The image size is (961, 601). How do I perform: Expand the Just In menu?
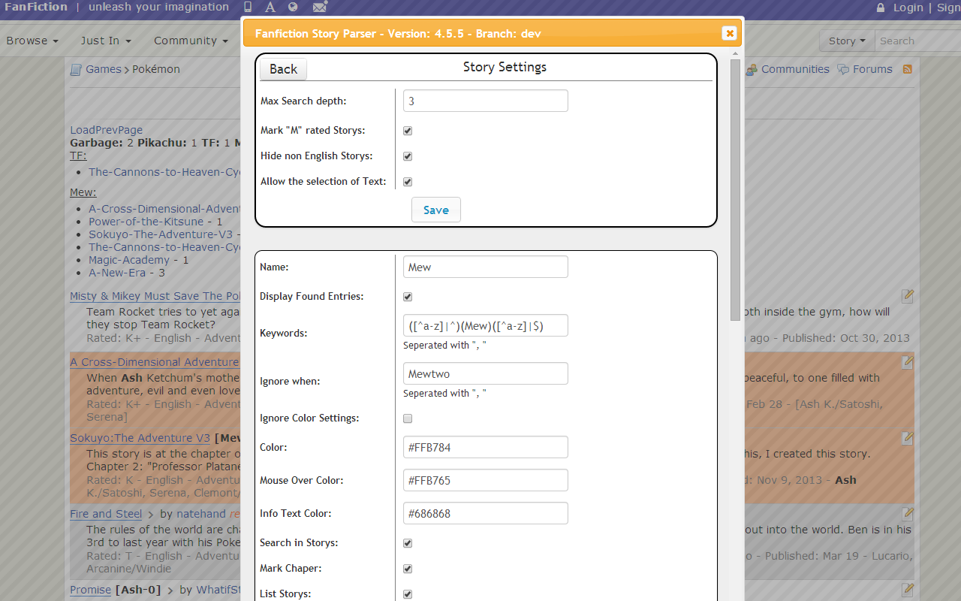click(106, 41)
